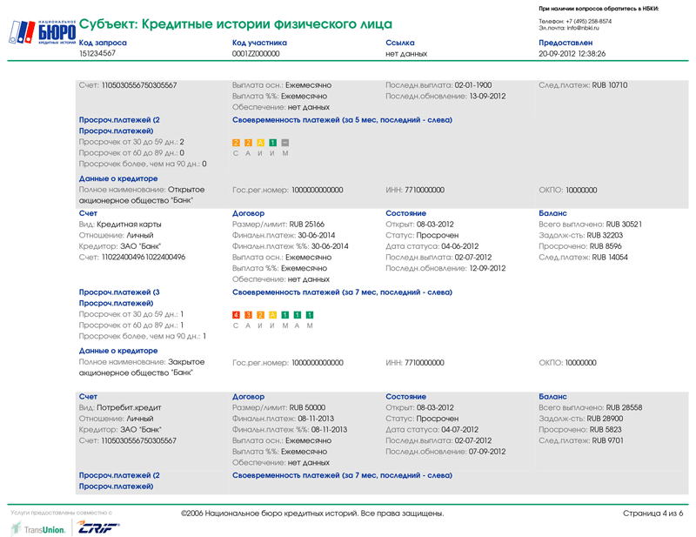Open the info@nbki.ru email link
The image size is (696, 537).
tap(583, 28)
